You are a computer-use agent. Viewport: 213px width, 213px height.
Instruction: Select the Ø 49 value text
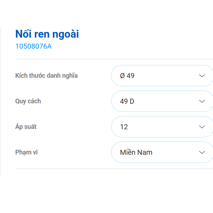(x=127, y=76)
